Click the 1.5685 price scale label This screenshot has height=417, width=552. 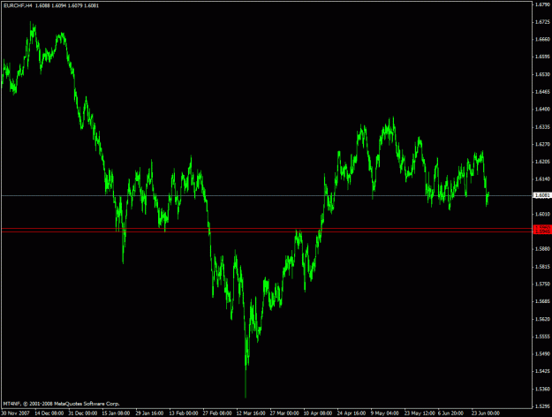[x=542, y=301]
